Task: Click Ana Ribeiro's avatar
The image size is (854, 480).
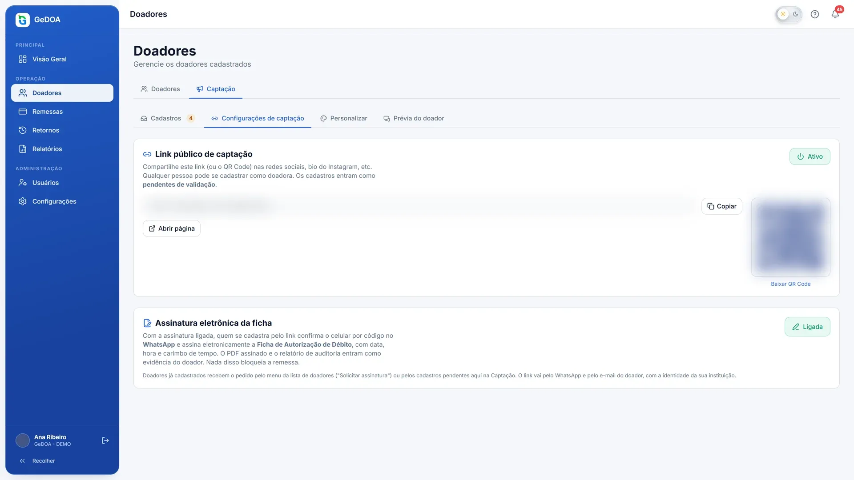Action: click(x=23, y=440)
